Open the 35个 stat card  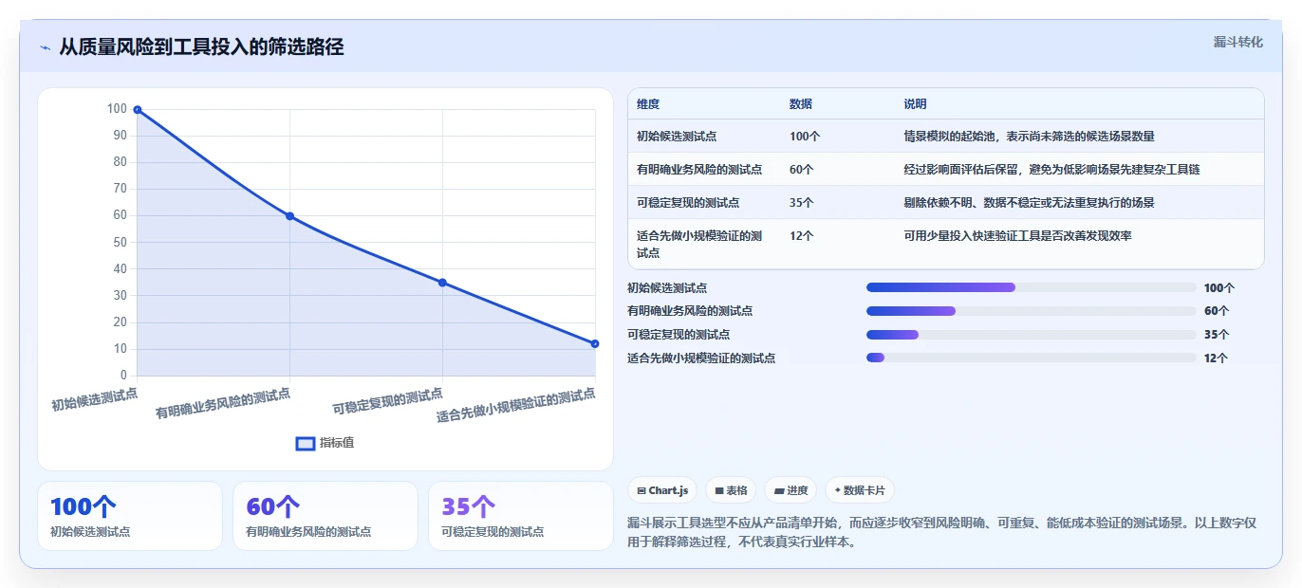tap(521, 516)
